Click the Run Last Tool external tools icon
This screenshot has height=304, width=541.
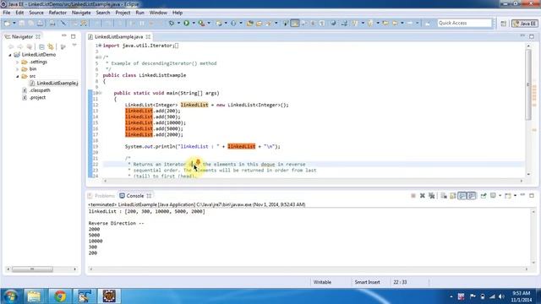[x=201, y=23]
